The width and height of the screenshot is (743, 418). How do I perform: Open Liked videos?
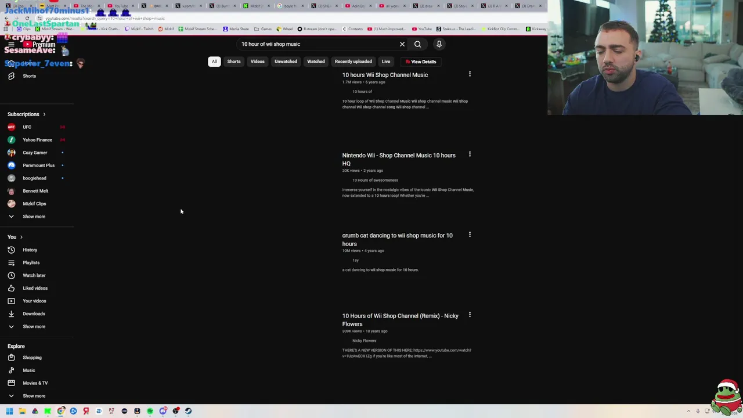point(37,288)
